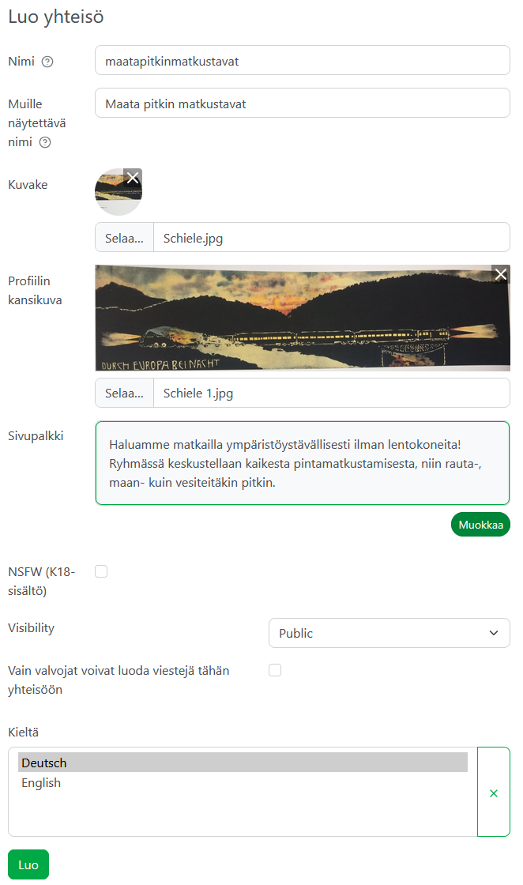The image size is (523, 885).
Task: Focus the Nimi input with maatapitkinmatkustavat
Action: (x=303, y=60)
